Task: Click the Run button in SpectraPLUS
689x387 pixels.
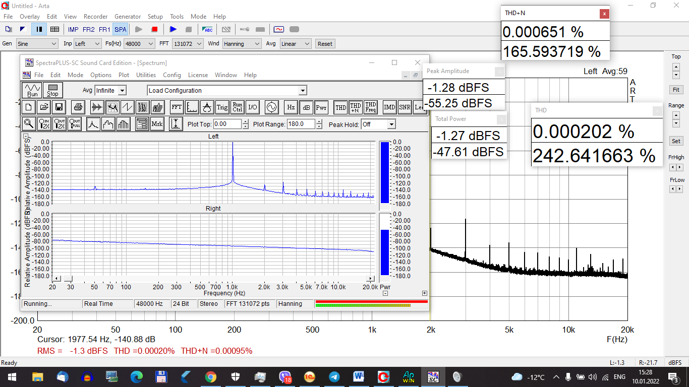Action: 32,90
